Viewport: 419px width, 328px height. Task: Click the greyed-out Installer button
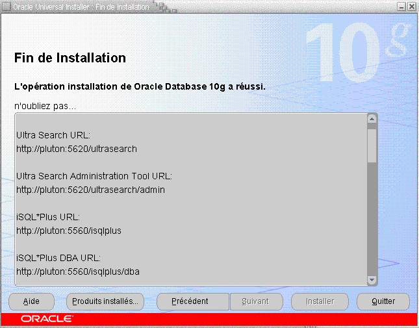[x=320, y=301]
